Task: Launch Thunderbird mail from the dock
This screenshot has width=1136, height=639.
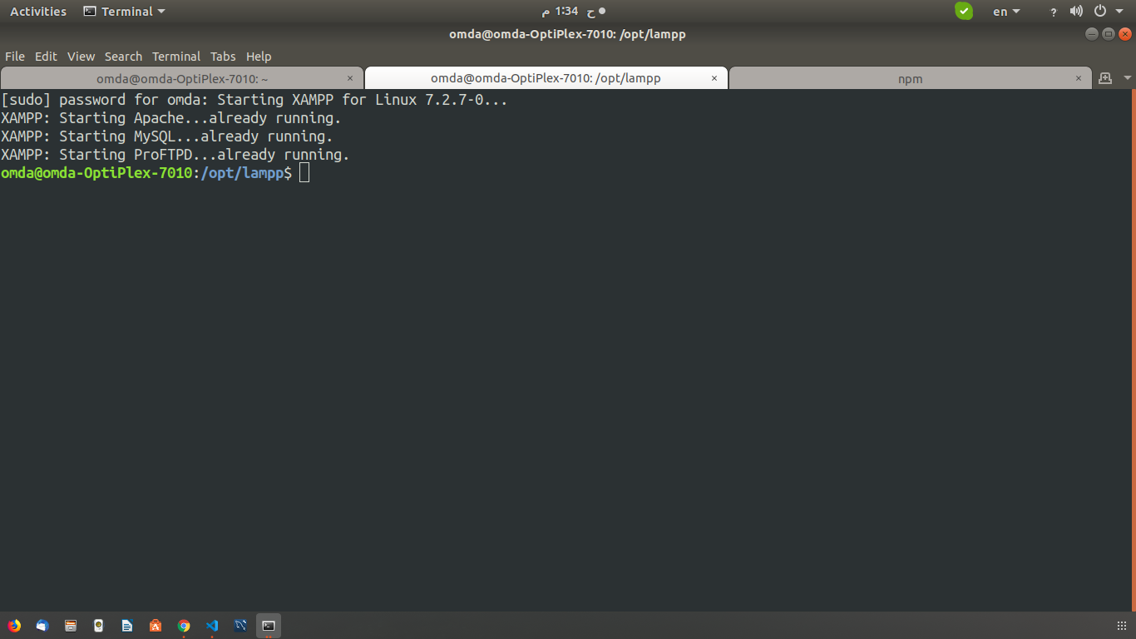Action: [42, 626]
